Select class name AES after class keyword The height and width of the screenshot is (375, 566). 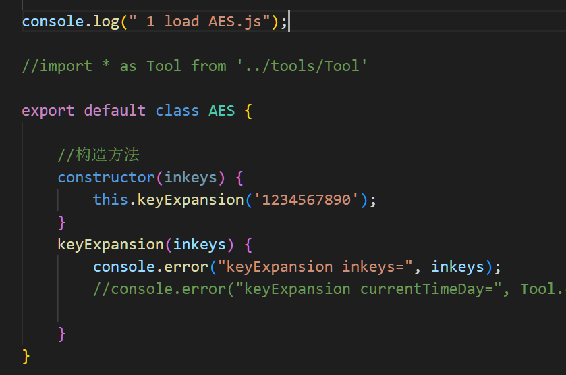(221, 110)
